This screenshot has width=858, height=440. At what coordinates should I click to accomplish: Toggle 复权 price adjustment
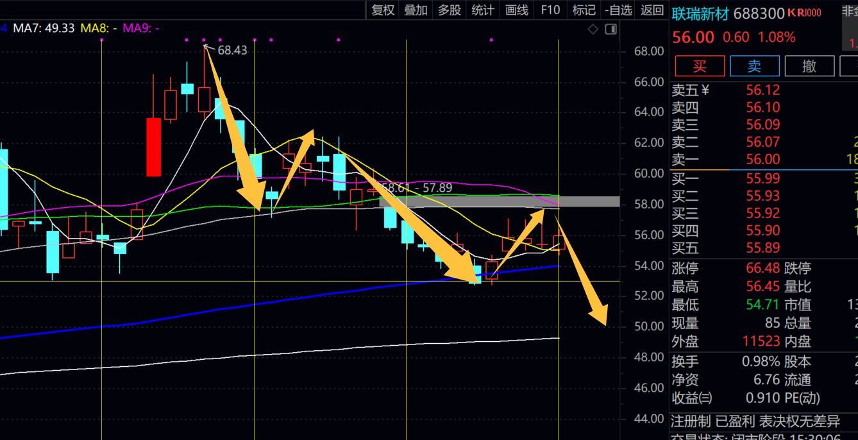tap(383, 10)
